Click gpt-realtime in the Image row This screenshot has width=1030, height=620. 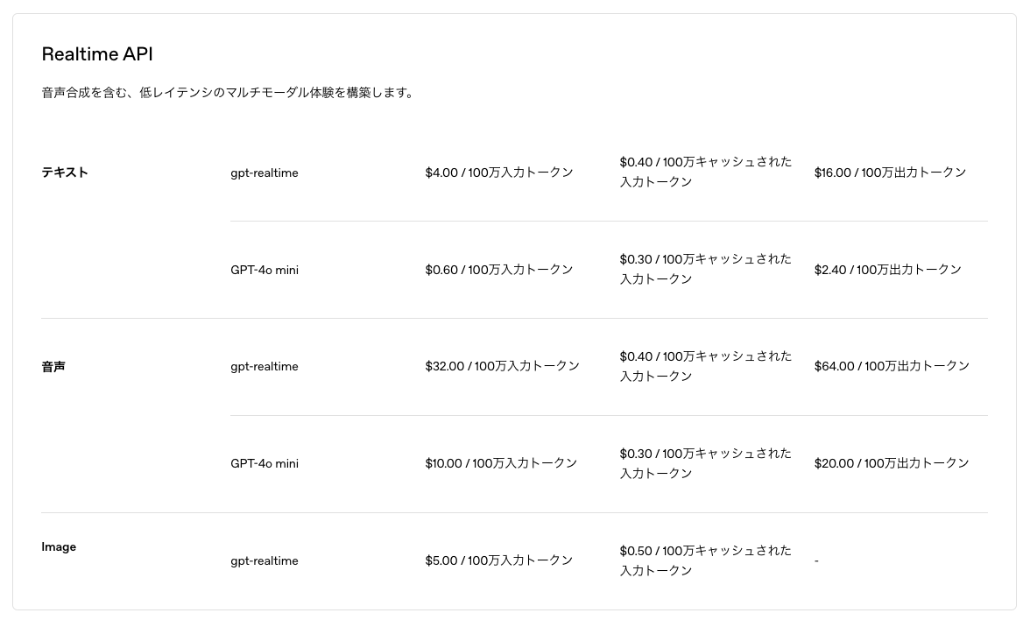pos(265,560)
